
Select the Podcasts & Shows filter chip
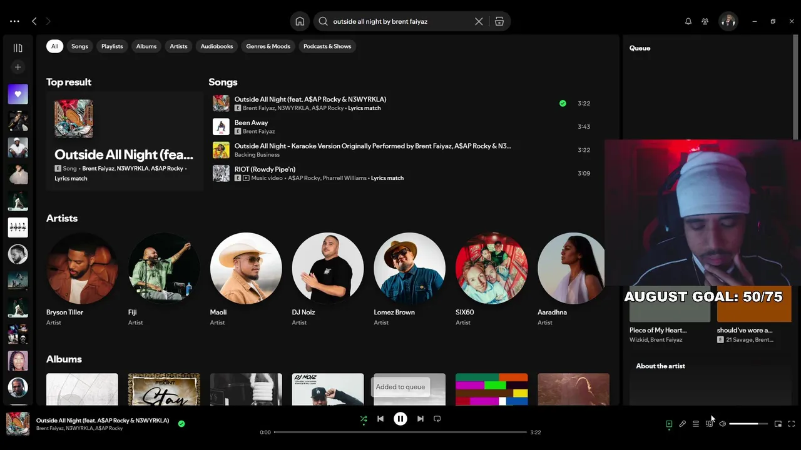327,46
